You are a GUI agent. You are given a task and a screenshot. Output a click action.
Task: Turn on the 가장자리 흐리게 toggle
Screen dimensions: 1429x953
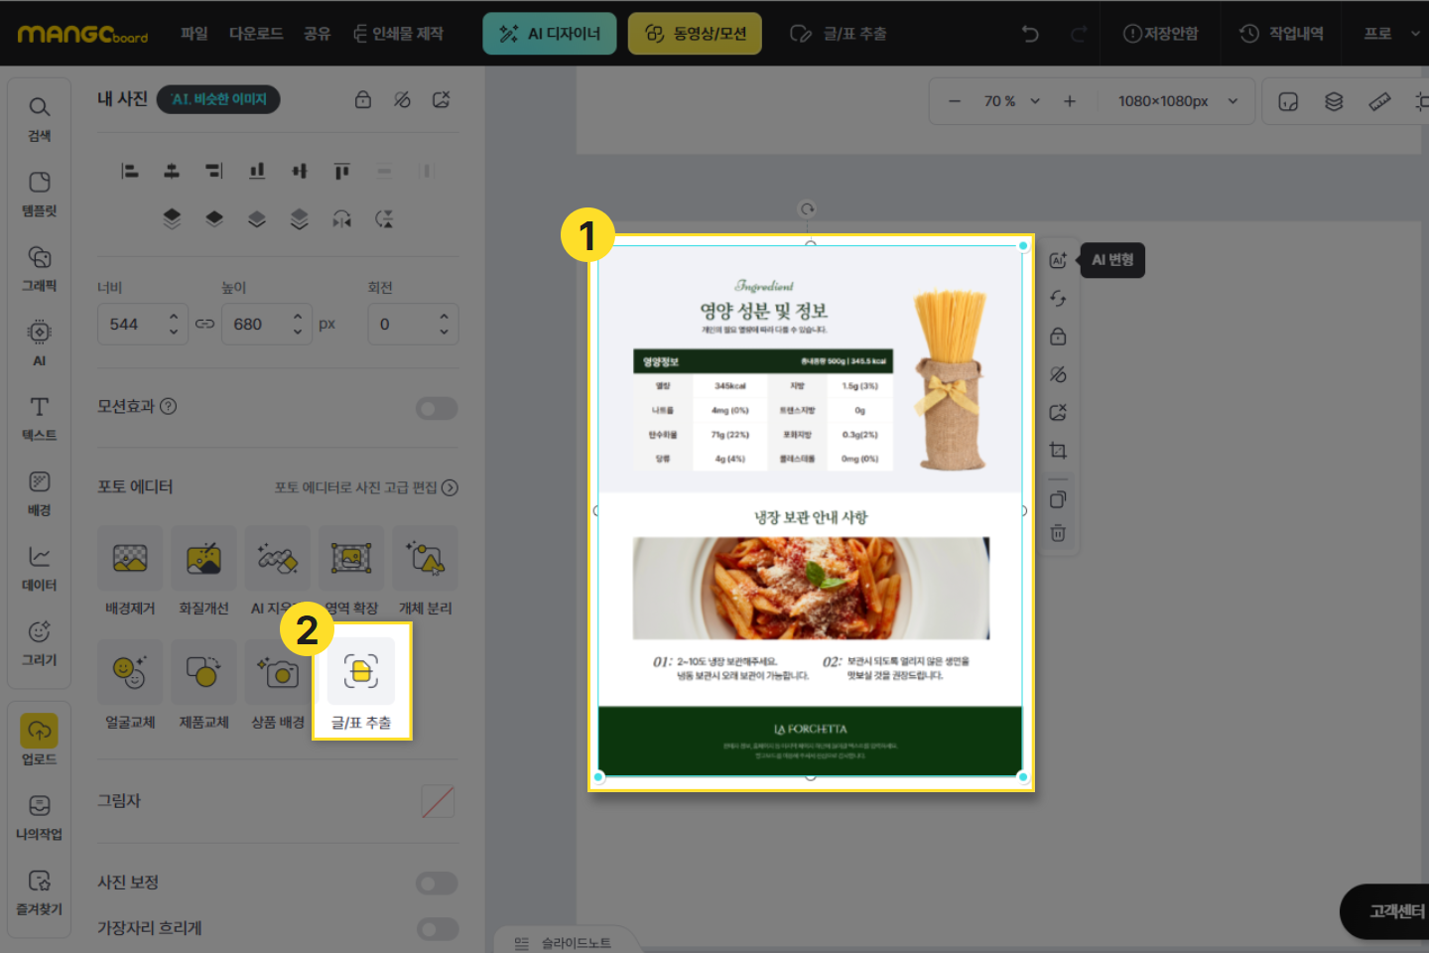437,928
